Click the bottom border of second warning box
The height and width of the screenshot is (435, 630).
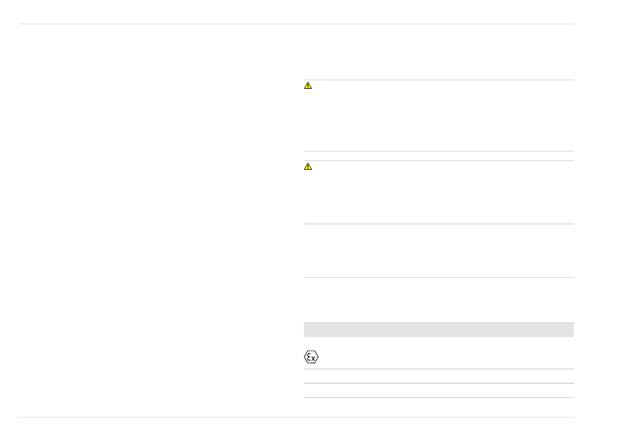[438, 224]
